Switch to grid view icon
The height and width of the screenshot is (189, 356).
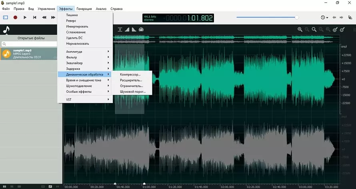point(19,187)
